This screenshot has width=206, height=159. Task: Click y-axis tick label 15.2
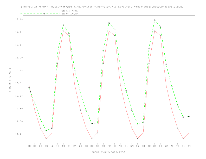pos(18,70)
